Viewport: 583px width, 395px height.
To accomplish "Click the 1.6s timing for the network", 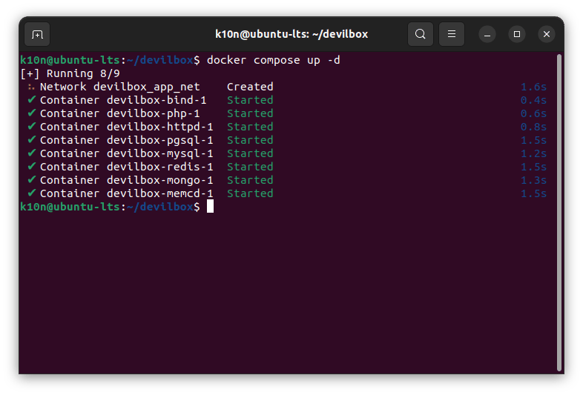I will [x=533, y=87].
